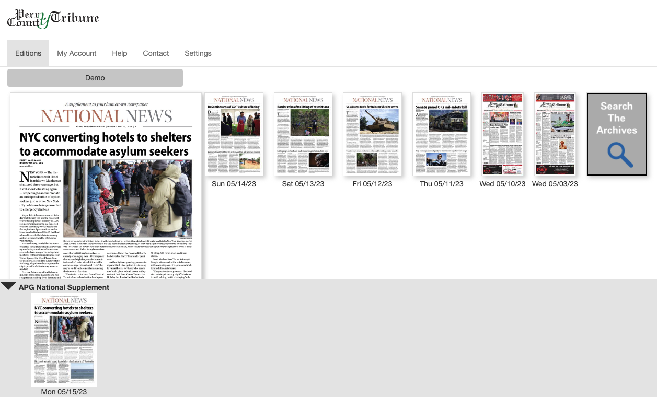The width and height of the screenshot is (657, 397).
Task: Click the Perry County Tribune logo
Action: (53, 19)
